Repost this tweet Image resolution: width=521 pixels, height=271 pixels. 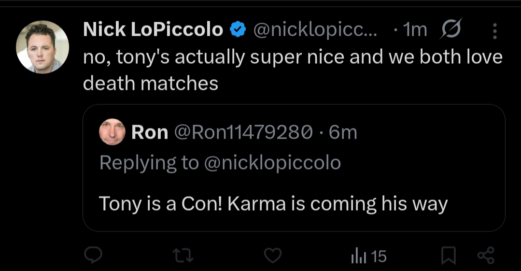pos(183,255)
